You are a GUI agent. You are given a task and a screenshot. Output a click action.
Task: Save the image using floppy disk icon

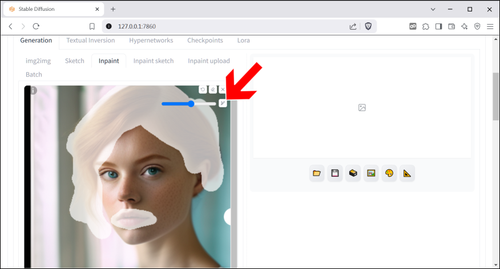coord(335,173)
